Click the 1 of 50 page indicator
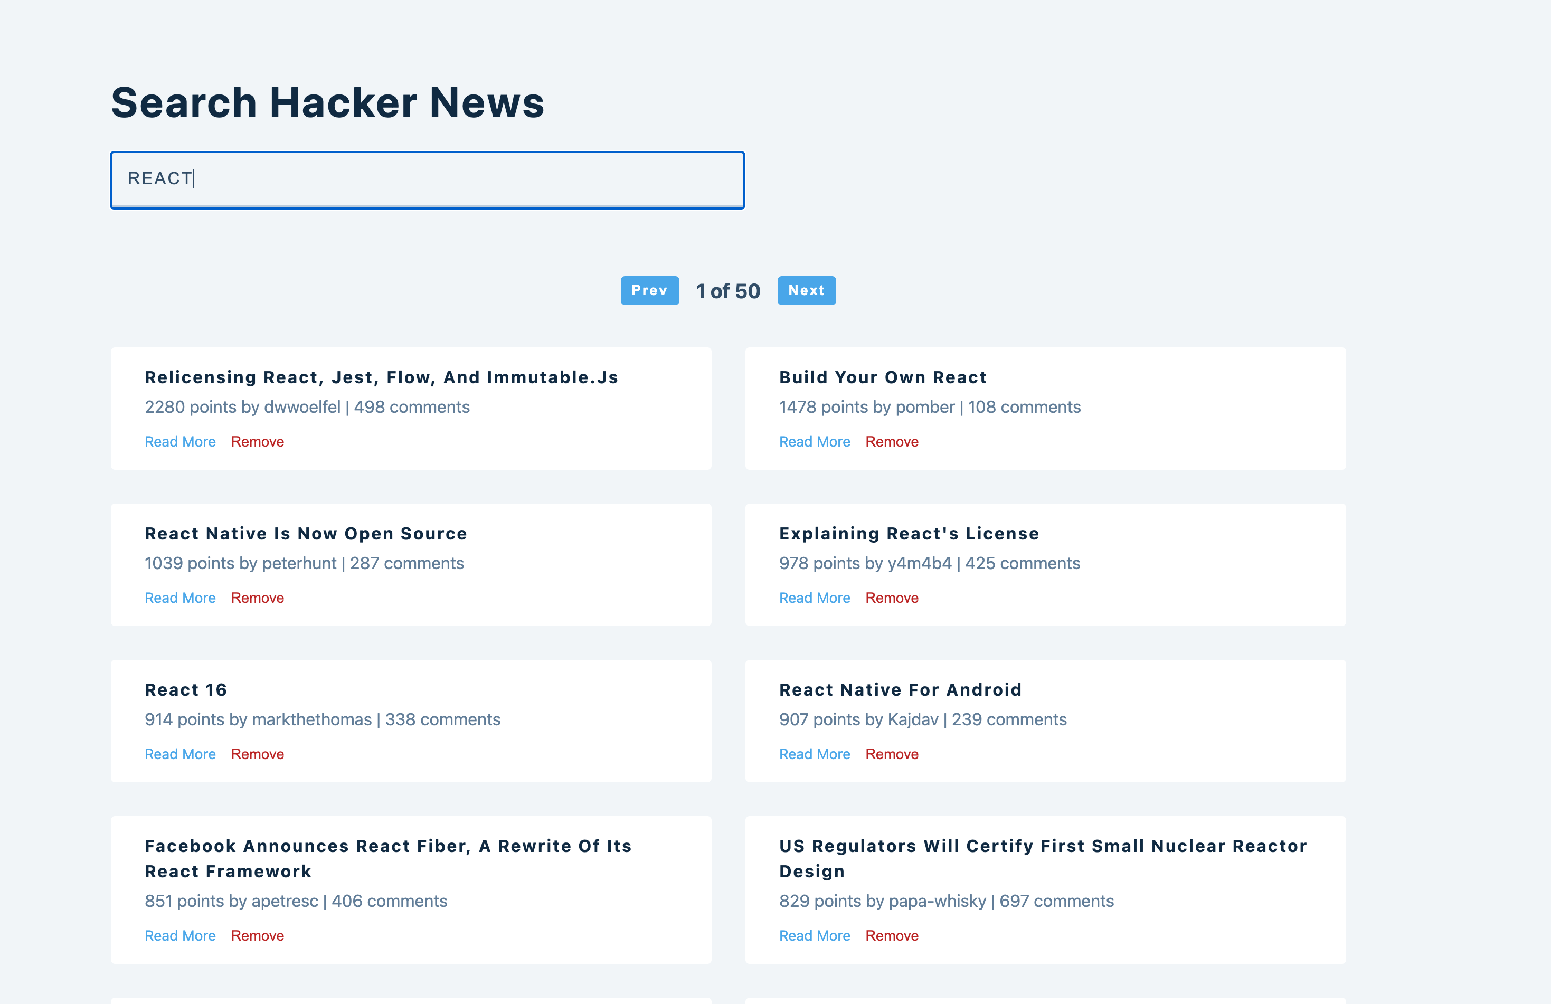The width and height of the screenshot is (1551, 1004). click(728, 290)
